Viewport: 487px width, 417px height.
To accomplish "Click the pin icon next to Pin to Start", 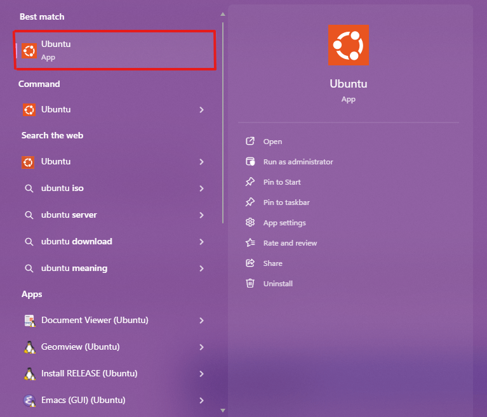I will [x=250, y=182].
